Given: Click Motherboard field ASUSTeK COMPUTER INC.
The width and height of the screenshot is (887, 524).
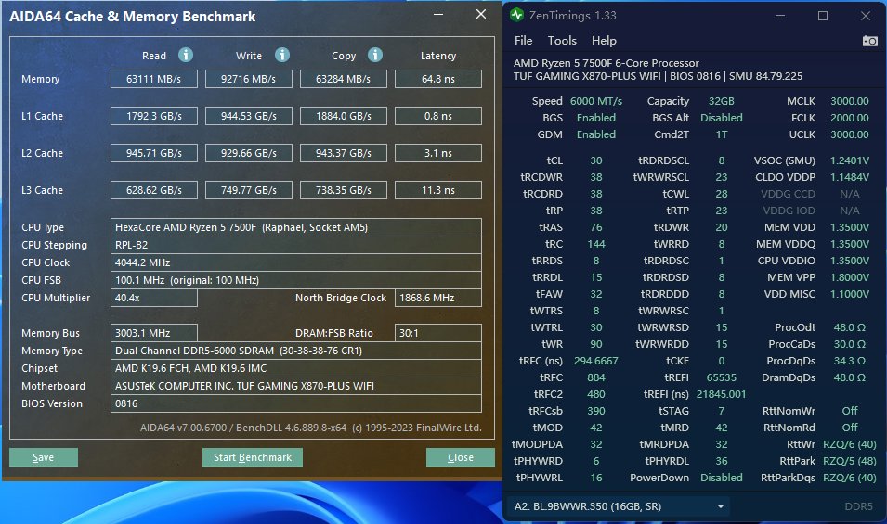Looking at the screenshot, I should pos(296,386).
